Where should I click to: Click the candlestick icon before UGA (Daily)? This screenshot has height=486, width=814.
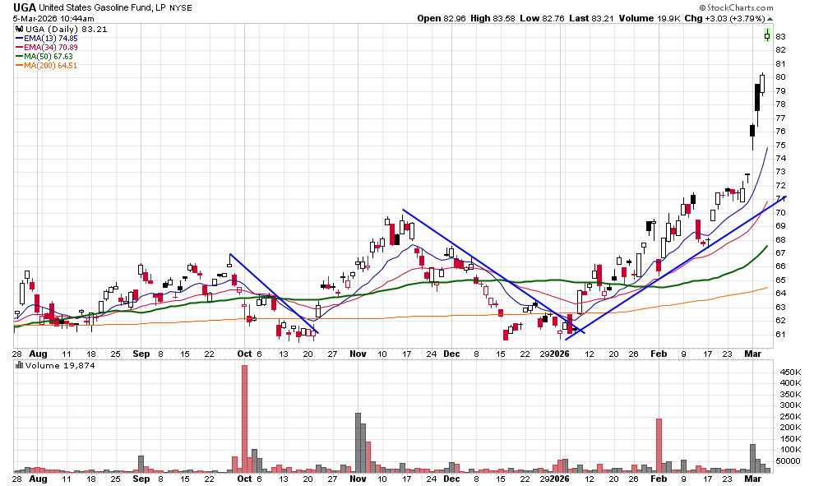[20, 29]
